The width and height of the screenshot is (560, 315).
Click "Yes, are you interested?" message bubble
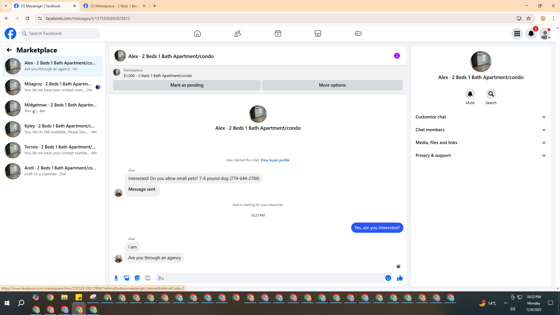coord(377,228)
